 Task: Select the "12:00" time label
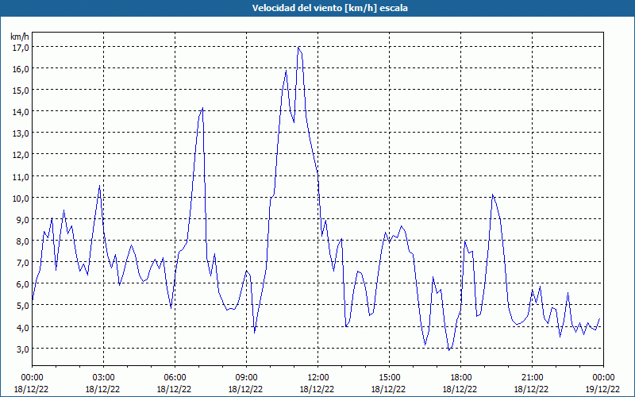click(x=318, y=378)
